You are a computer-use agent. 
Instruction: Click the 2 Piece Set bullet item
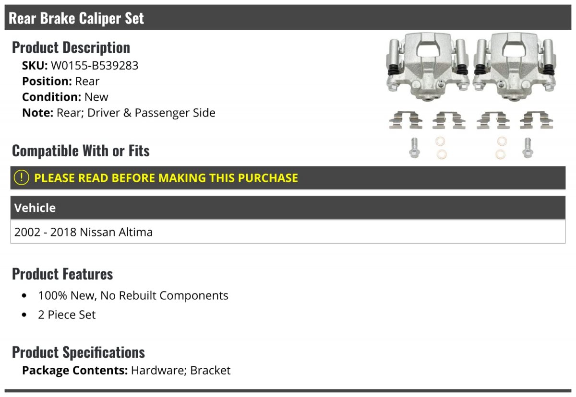click(67, 315)
